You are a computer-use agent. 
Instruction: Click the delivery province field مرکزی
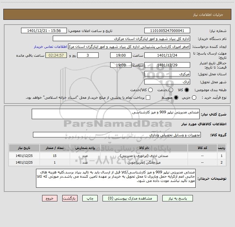click(x=167, y=74)
